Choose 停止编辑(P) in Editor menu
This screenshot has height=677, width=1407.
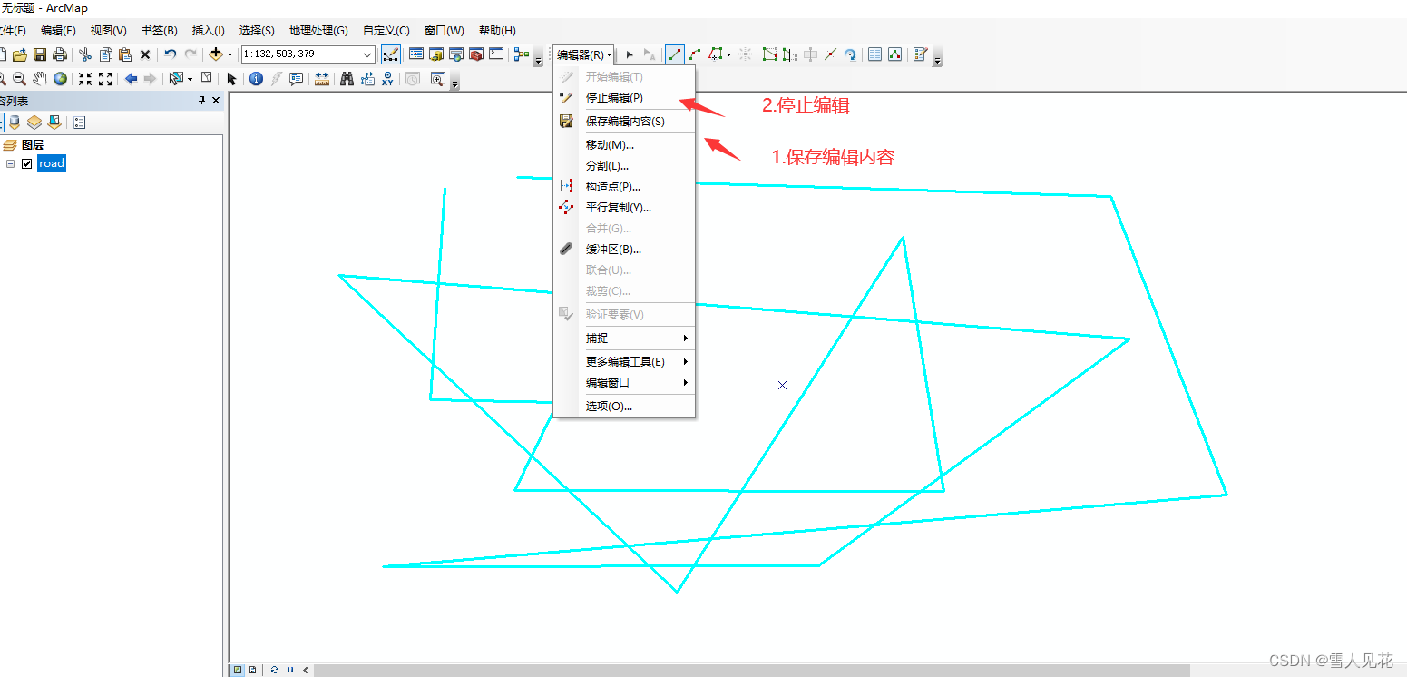(624, 98)
